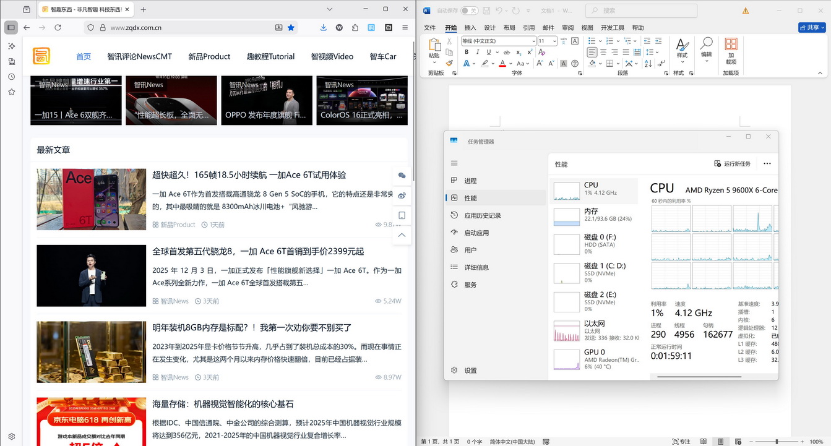Expand the 共享 (Share) dropdown

pos(823,27)
